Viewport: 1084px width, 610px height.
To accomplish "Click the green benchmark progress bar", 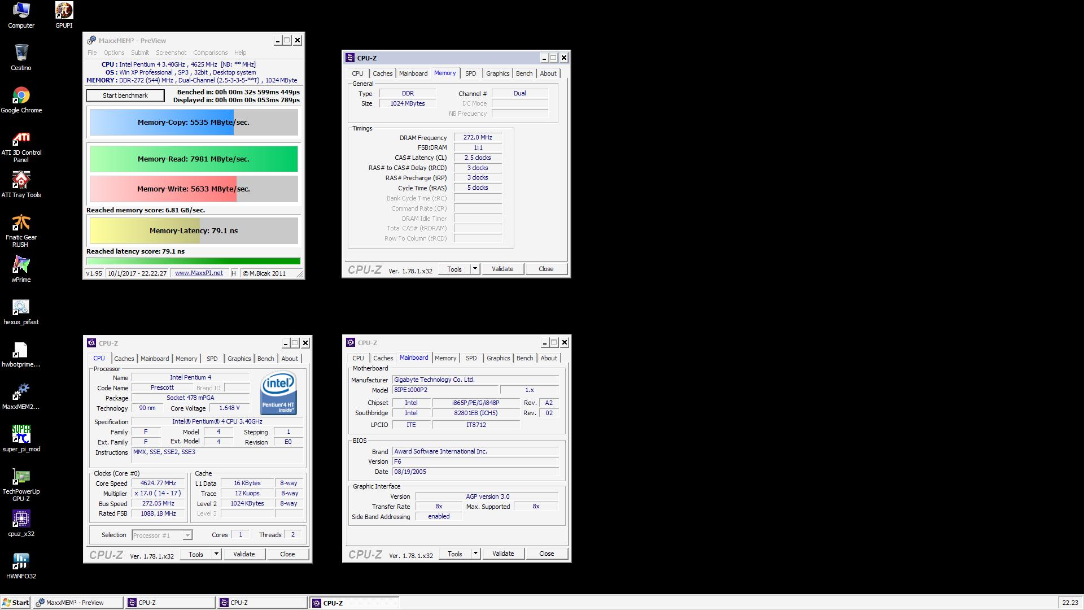I will [194, 261].
